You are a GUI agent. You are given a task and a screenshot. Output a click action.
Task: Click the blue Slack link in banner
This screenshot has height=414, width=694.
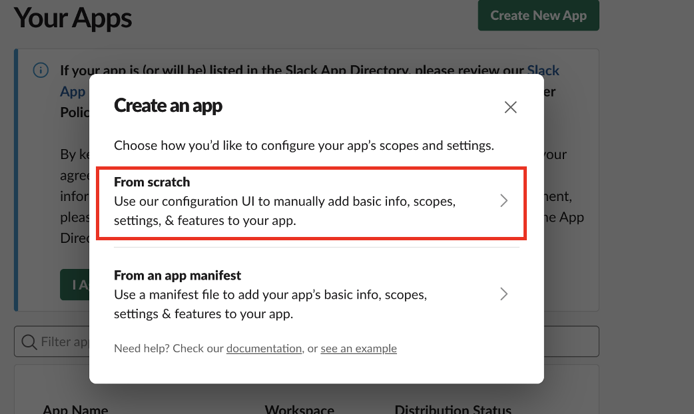(543, 71)
